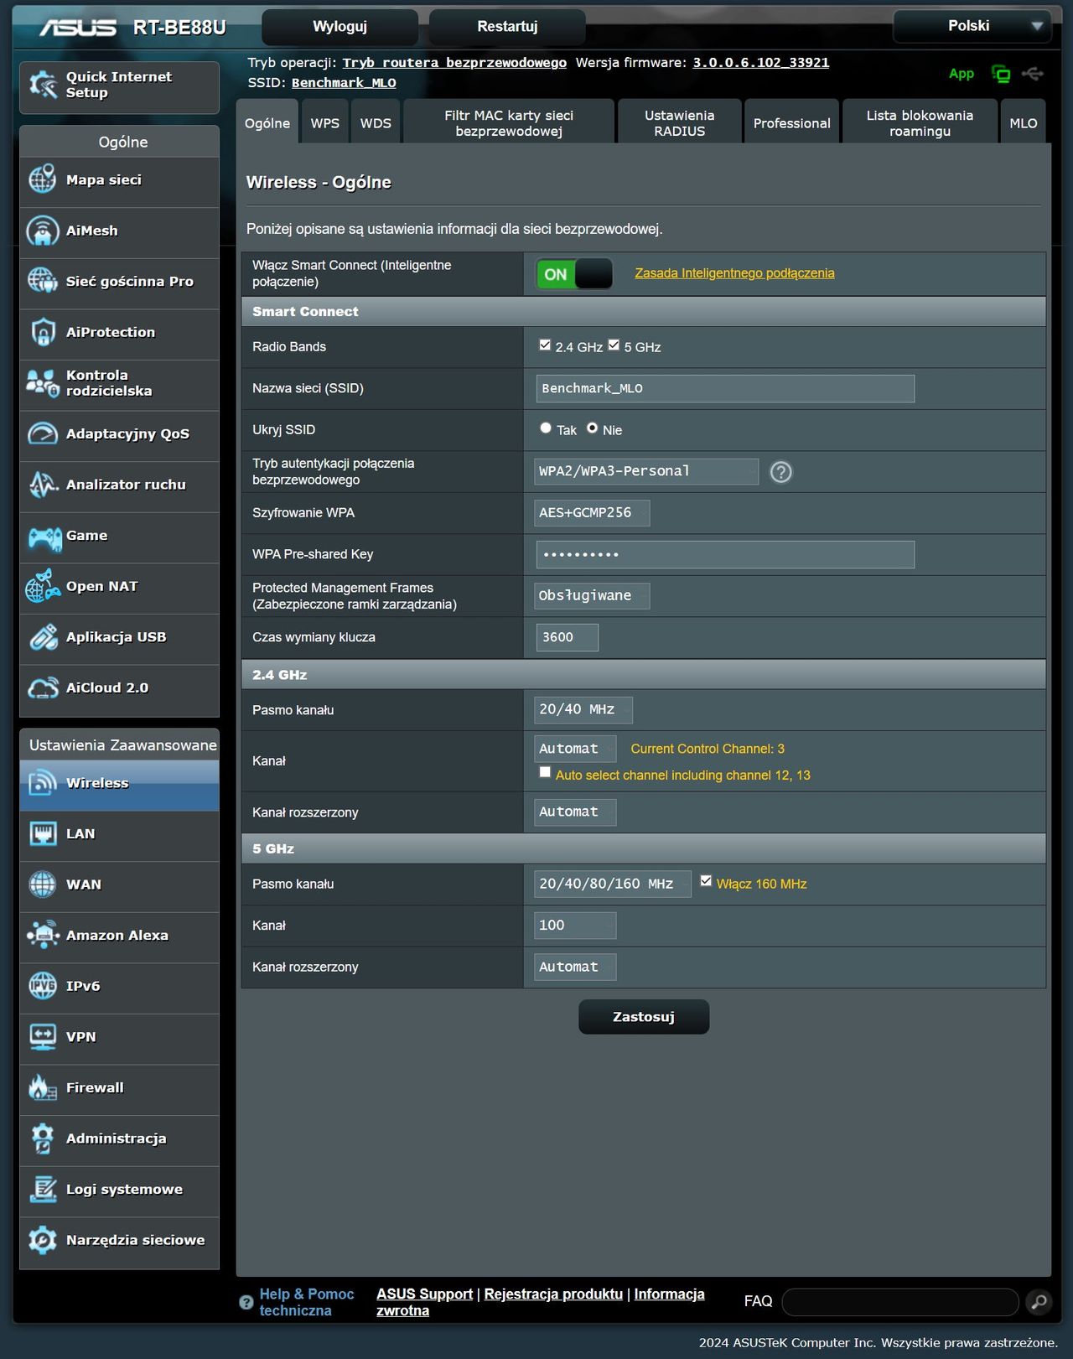The image size is (1073, 1359).
Task: Open 2.4 GHz channel bandwidth 20/40 MHz dropdown
Action: (583, 710)
